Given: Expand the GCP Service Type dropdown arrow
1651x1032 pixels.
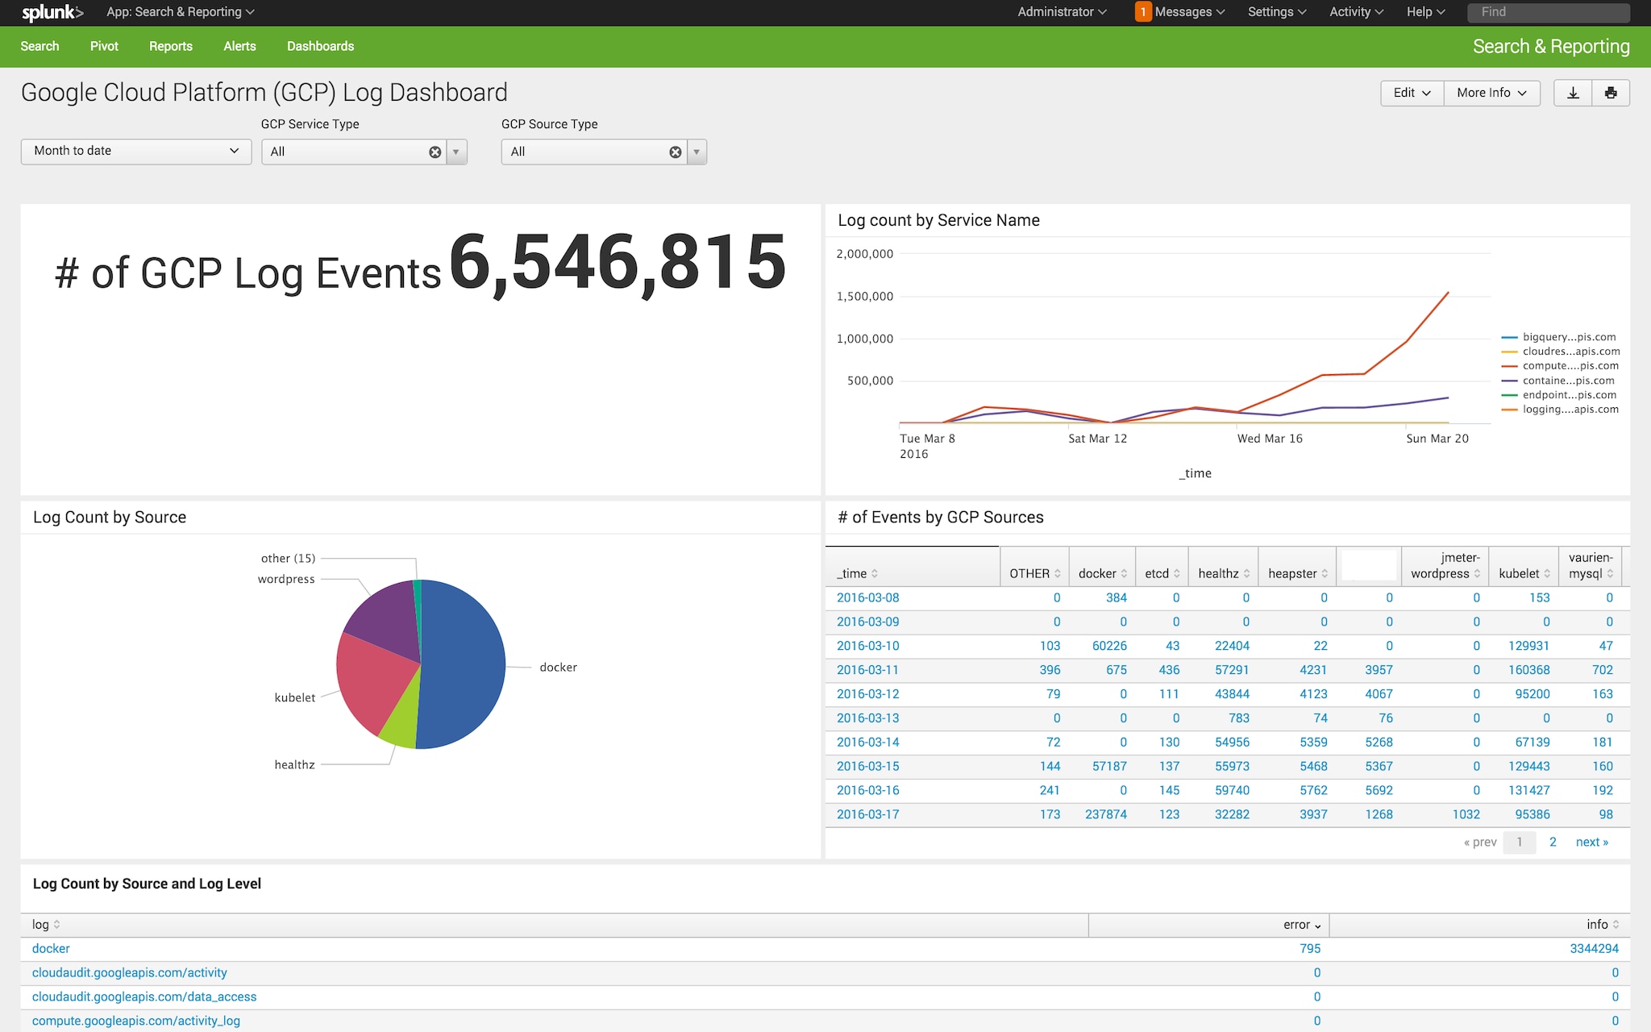Looking at the screenshot, I should 456,152.
